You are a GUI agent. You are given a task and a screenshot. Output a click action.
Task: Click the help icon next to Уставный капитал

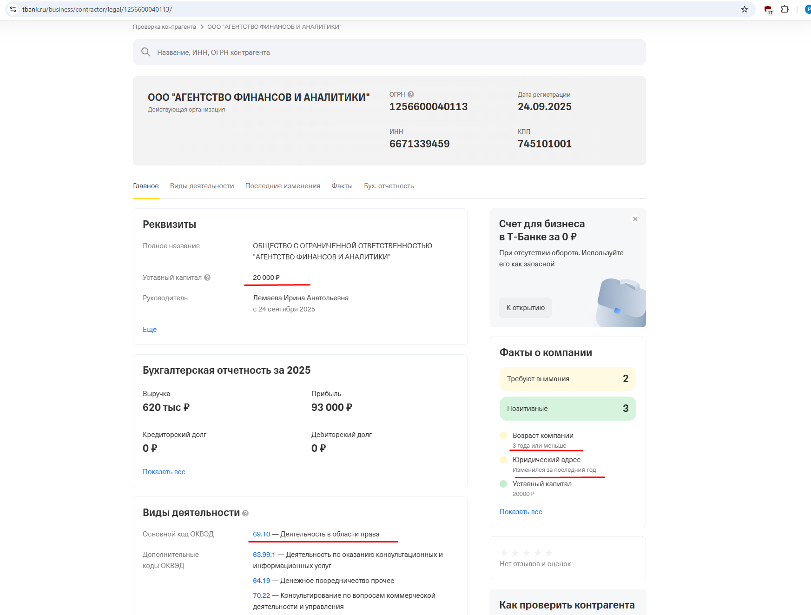point(207,278)
